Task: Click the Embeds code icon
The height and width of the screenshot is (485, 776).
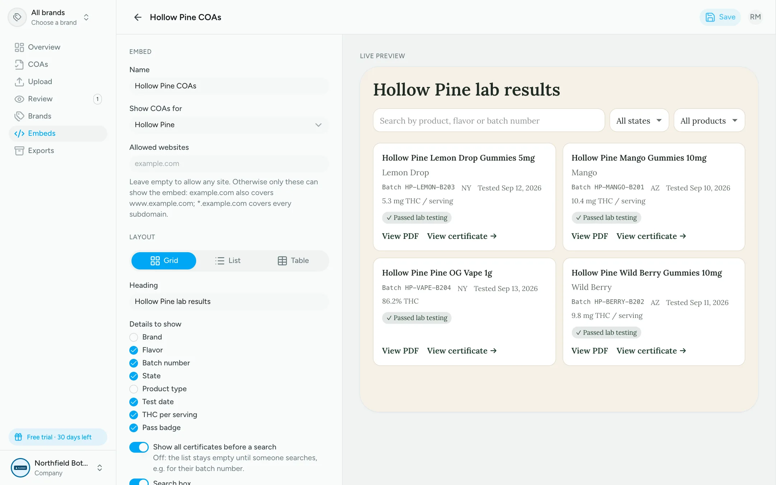Action: pyautogui.click(x=19, y=133)
